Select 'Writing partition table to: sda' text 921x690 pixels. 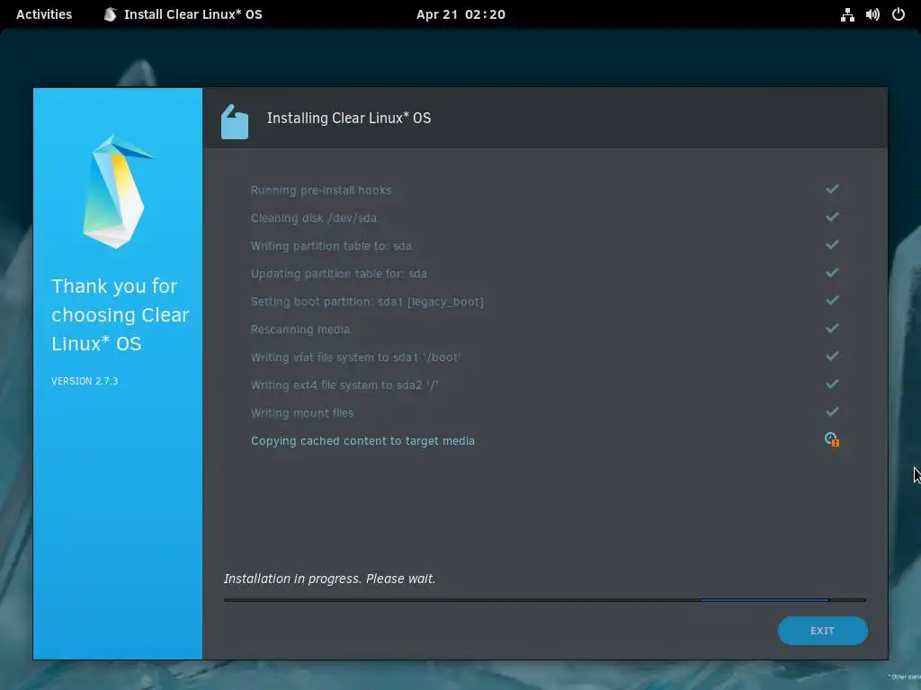pos(331,246)
